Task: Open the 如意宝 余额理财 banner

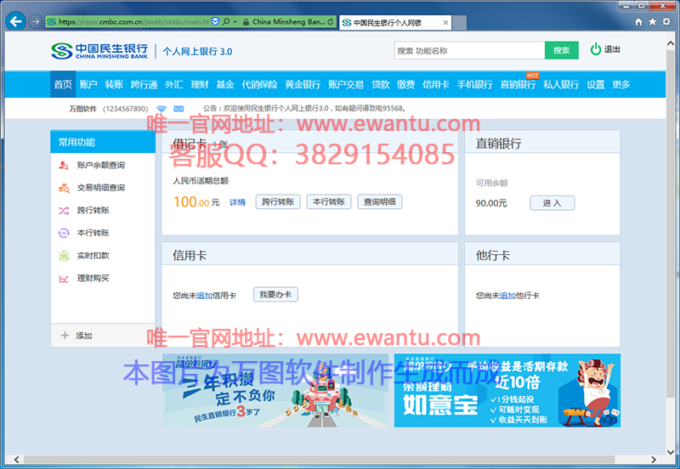Action: pos(507,391)
